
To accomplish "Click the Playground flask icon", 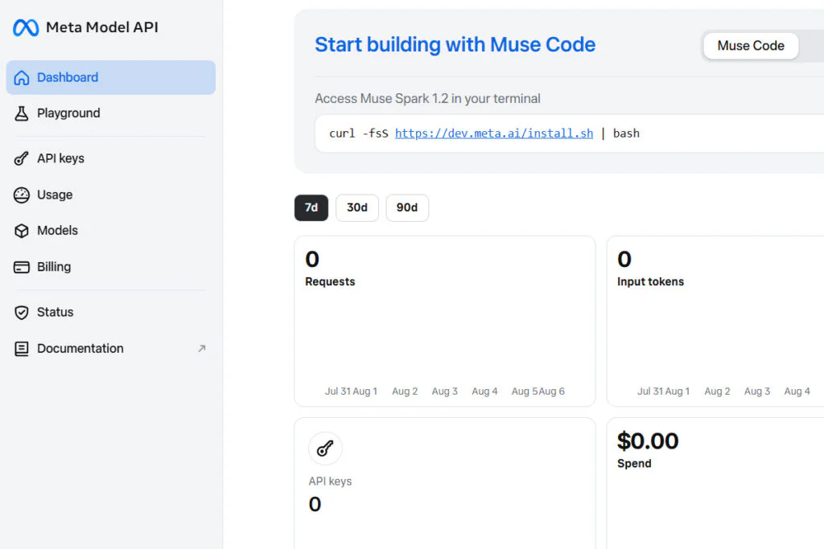I will (22, 113).
